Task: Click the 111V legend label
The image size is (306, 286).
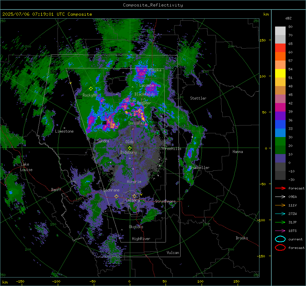Action: pos(292,205)
